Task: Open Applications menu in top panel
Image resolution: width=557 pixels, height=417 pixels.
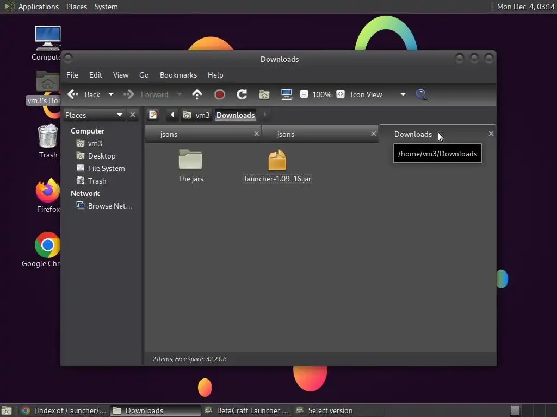Action: (39, 7)
